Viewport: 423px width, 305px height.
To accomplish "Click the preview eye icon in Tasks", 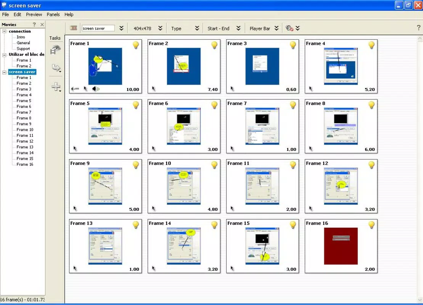I will click(56, 50).
